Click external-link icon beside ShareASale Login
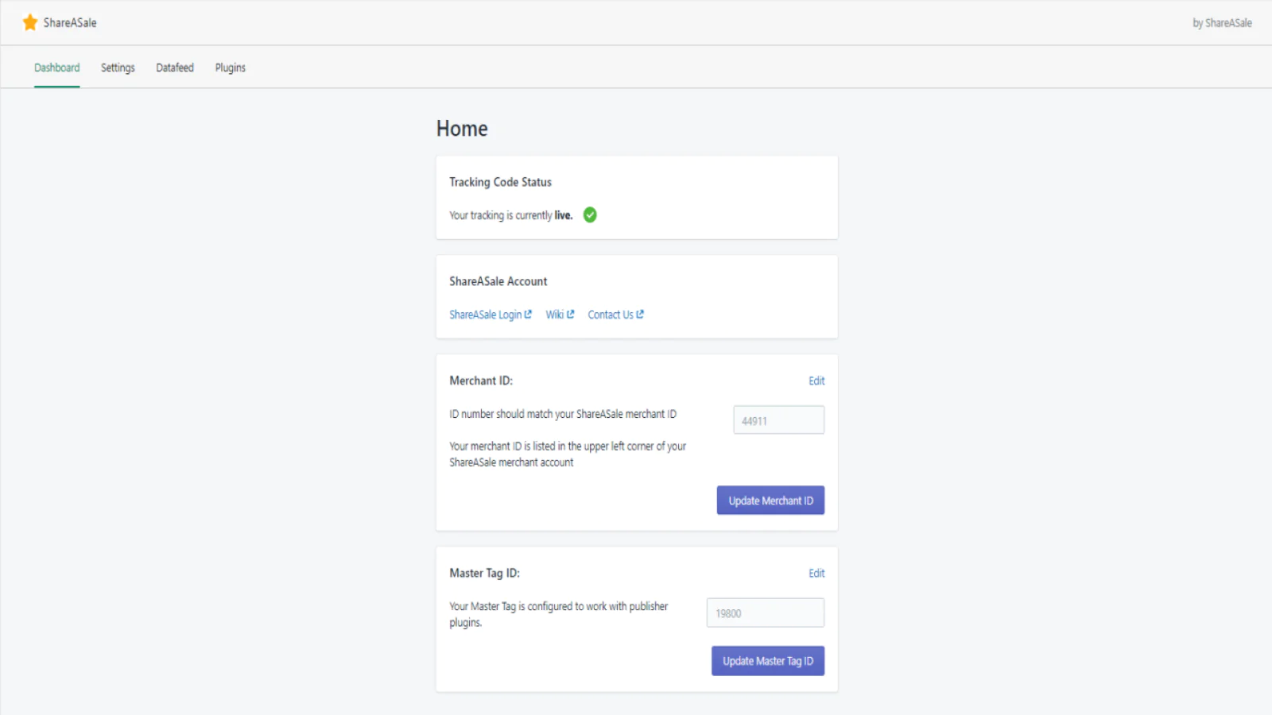Image resolution: width=1272 pixels, height=715 pixels. tap(528, 315)
